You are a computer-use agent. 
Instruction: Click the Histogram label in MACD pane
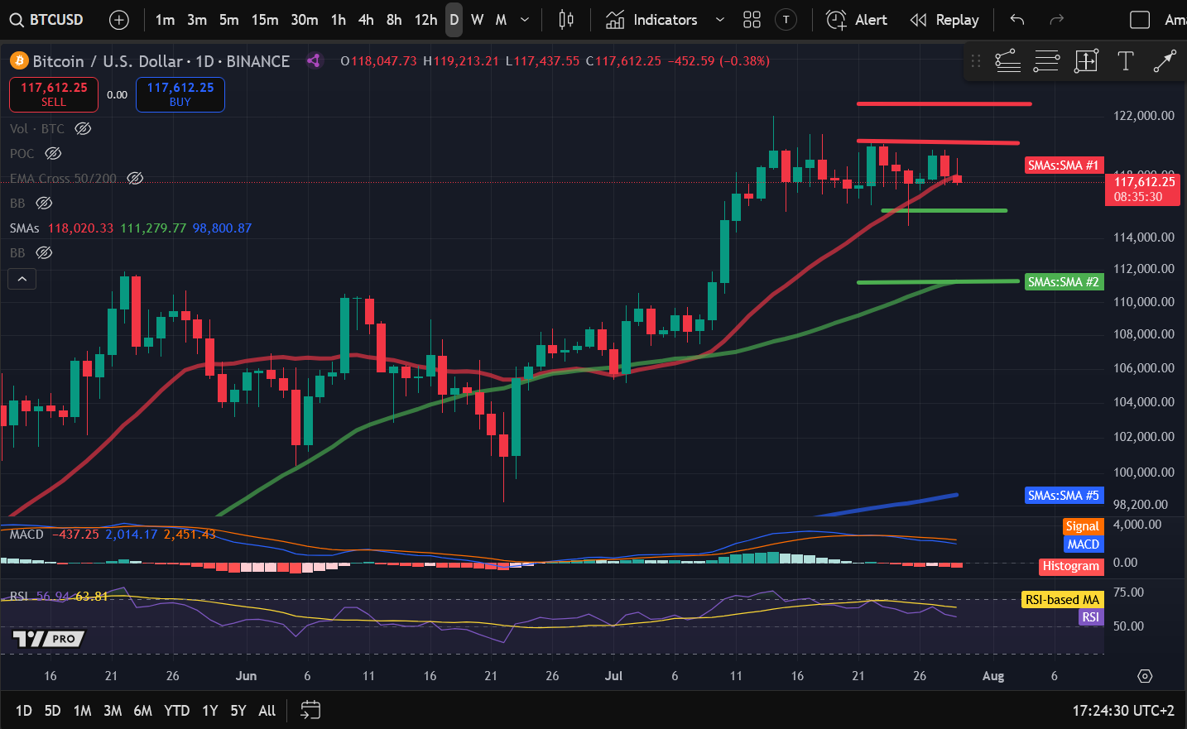click(1071, 566)
